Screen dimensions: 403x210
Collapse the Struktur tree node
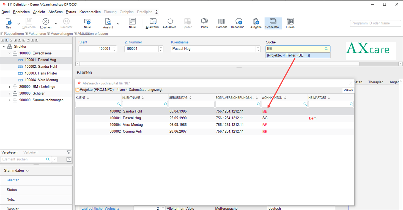[4, 47]
